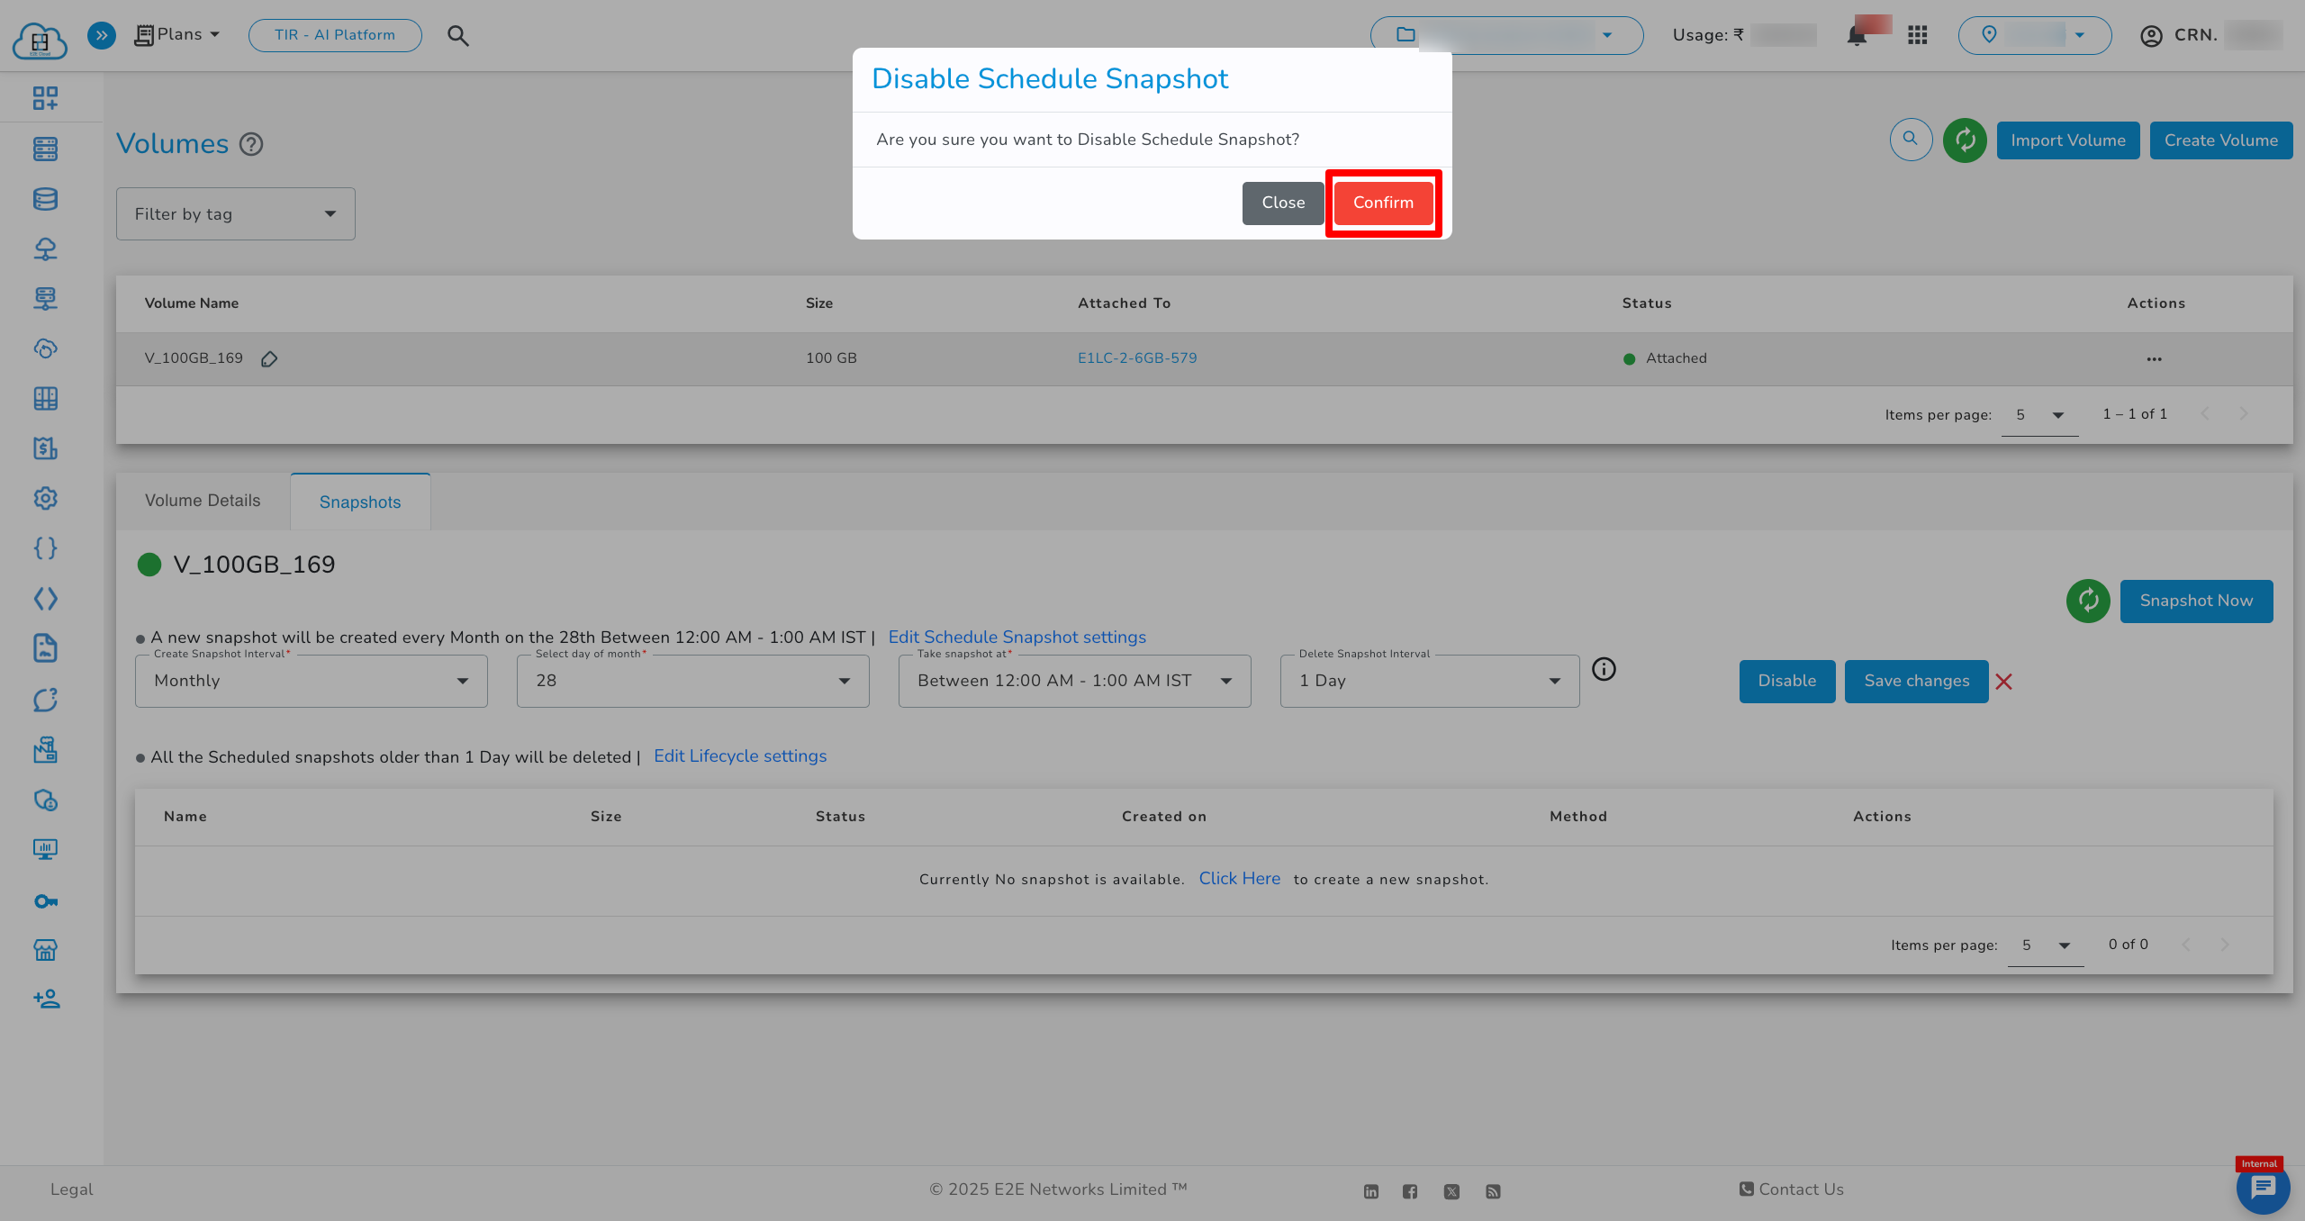
Task: Confirm disabling the schedule snapshot
Action: [x=1383, y=203]
